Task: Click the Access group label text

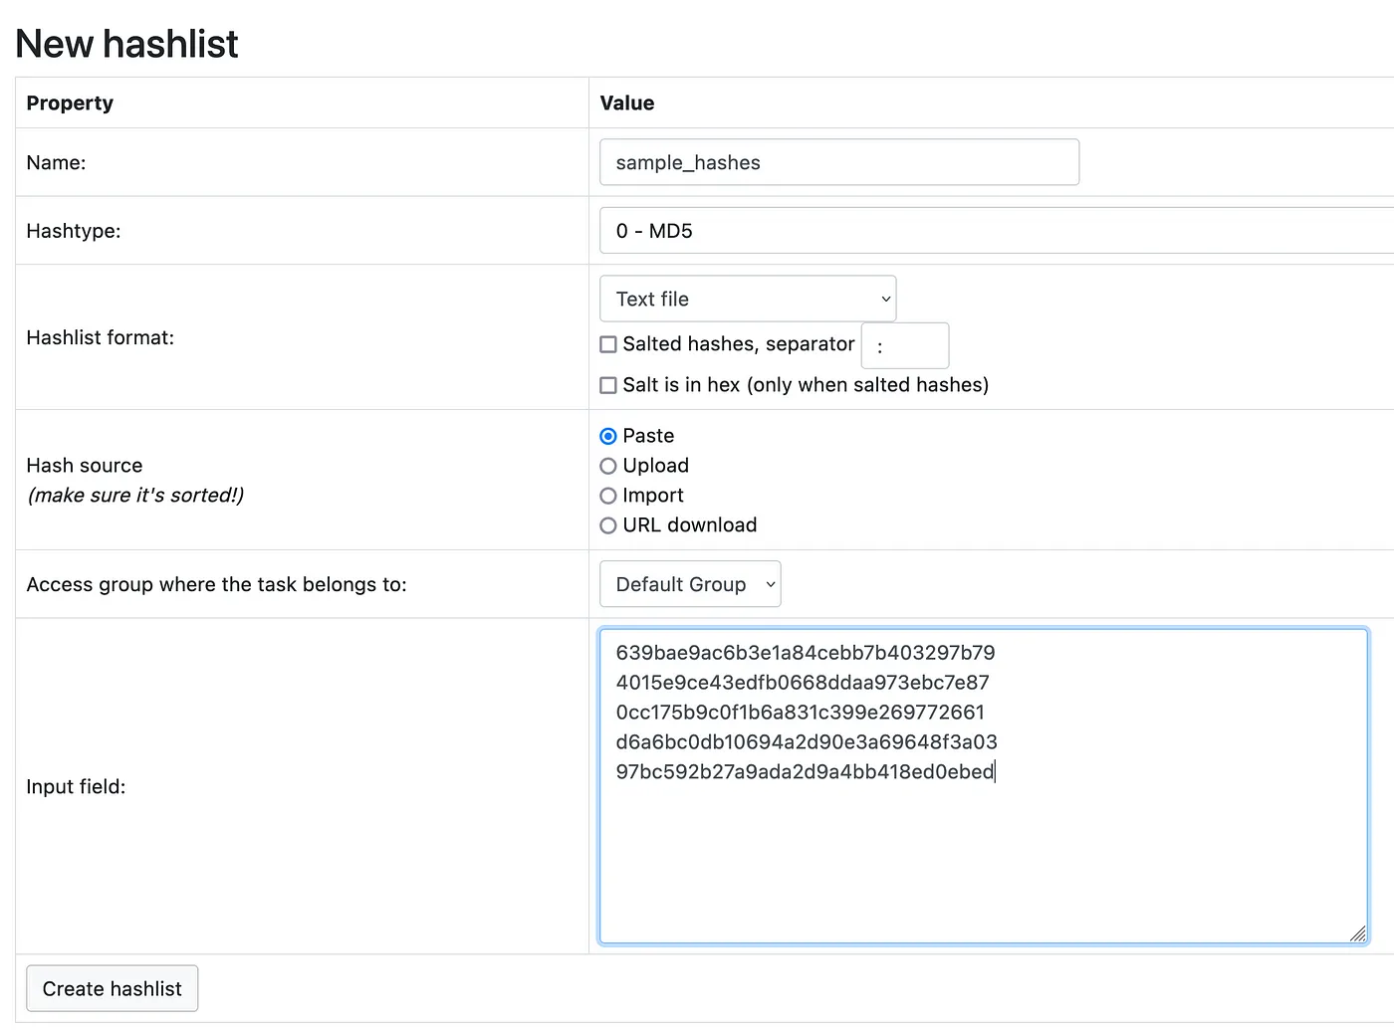Action: coord(217,585)
